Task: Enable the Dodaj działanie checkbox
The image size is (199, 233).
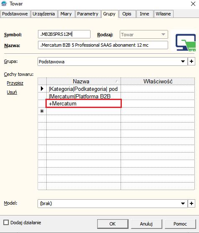Action: click(6, 223)
